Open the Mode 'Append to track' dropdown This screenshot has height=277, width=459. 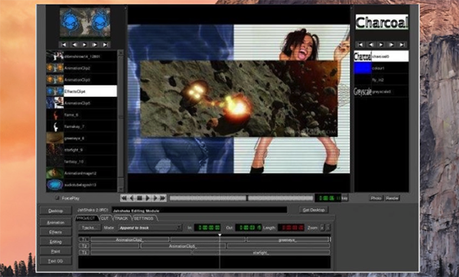coord(150,227)
